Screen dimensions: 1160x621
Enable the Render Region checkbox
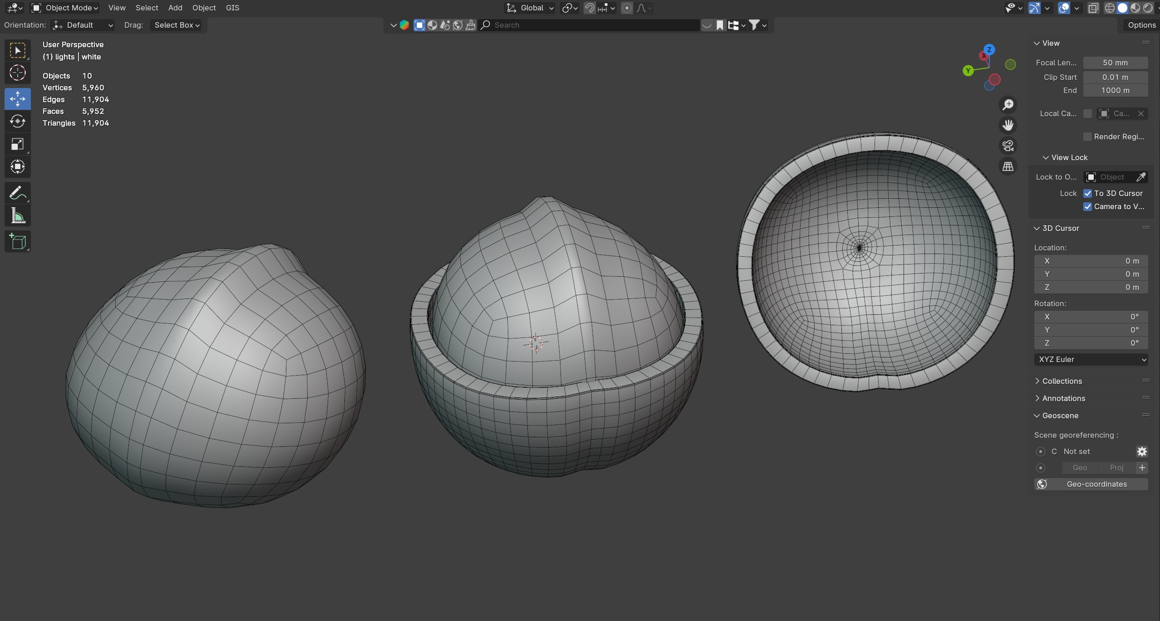click(x=1087, y=137)
